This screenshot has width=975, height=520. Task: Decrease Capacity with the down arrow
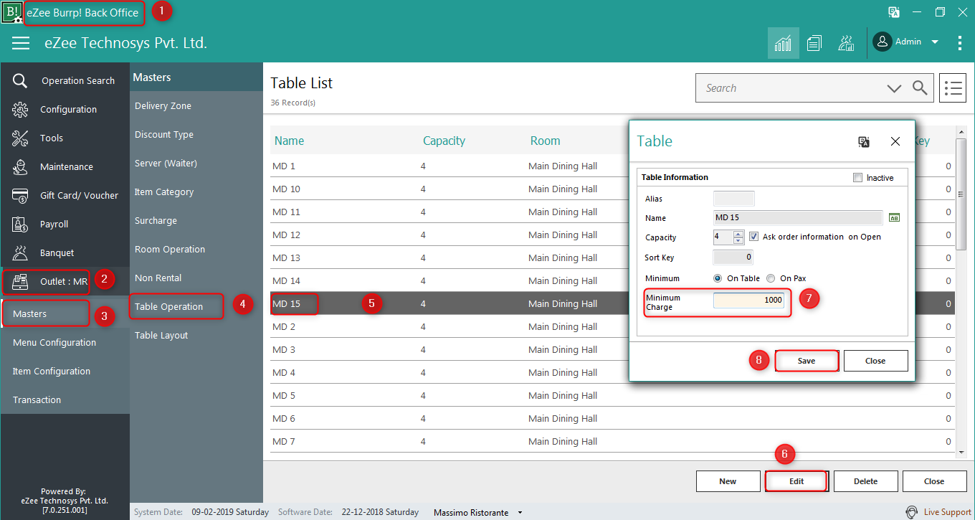(738, 240)
